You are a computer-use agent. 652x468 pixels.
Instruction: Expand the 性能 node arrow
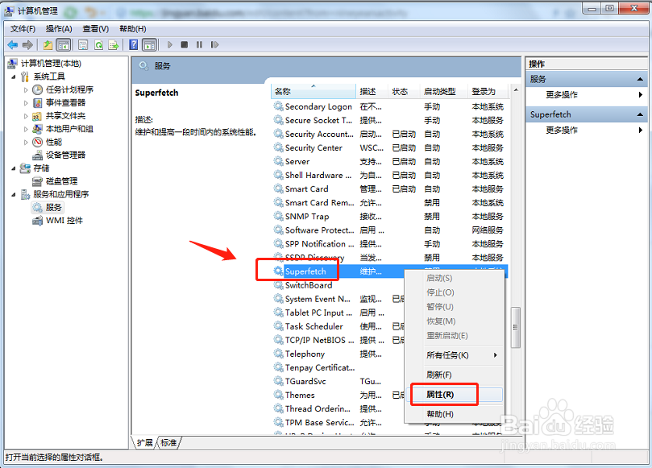pos(26,142)
